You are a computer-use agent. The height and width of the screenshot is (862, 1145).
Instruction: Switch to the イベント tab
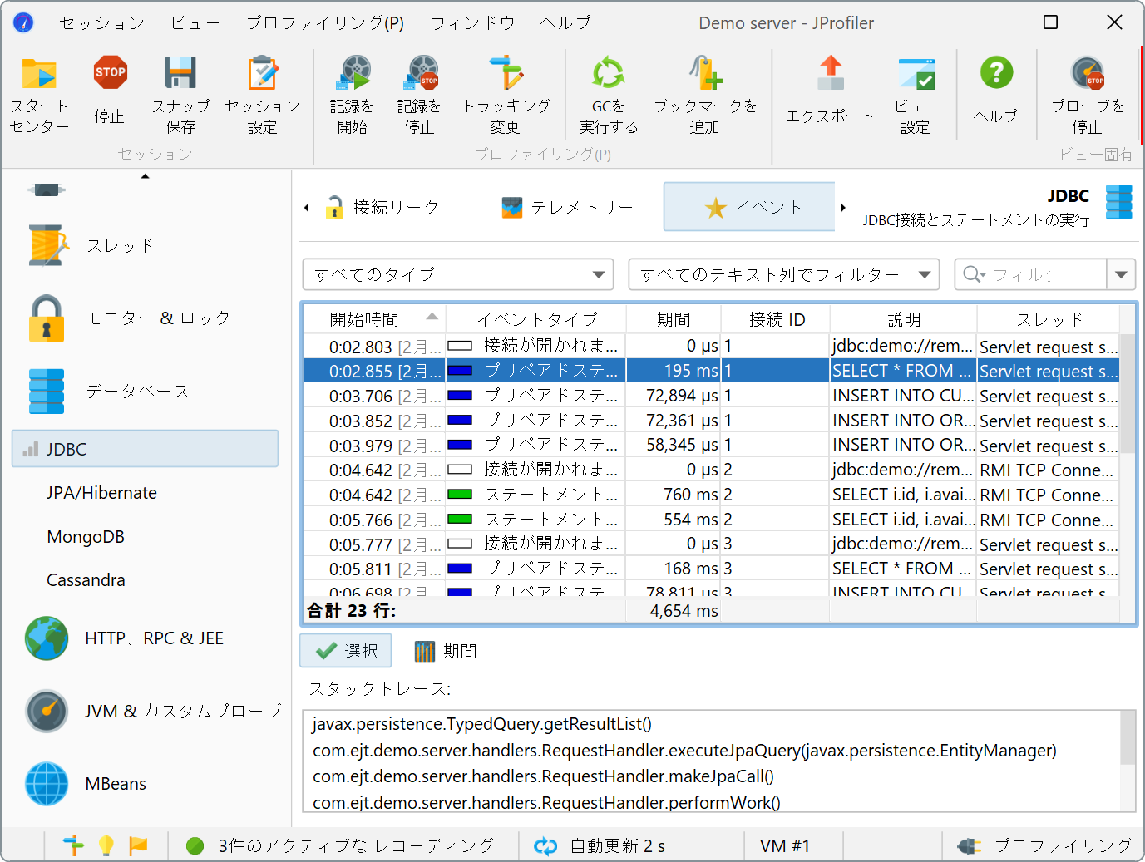749,207
